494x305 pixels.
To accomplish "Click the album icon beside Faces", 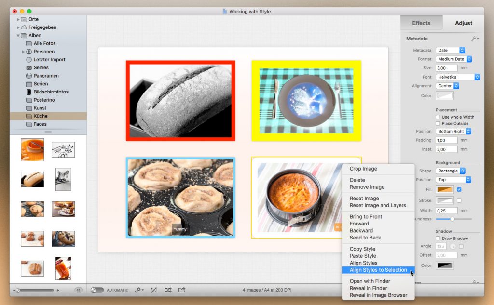I will [29, 124].
